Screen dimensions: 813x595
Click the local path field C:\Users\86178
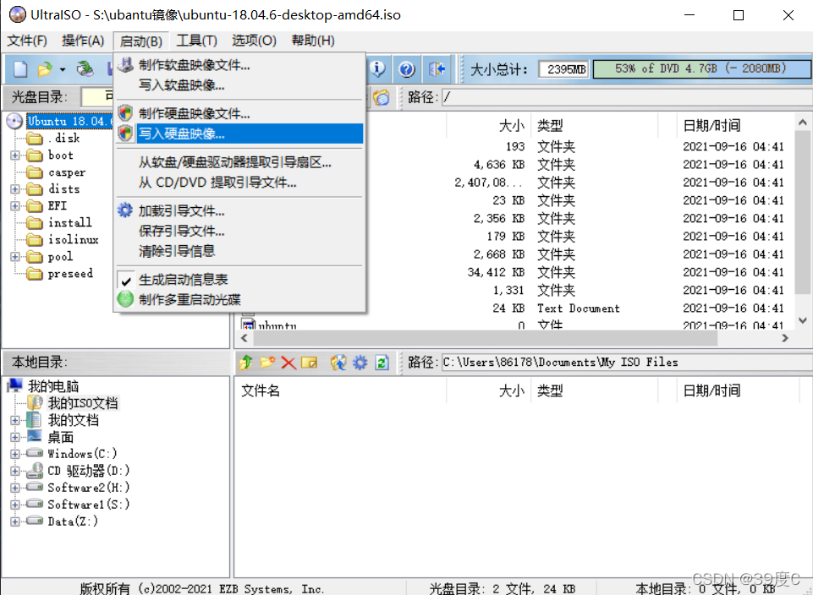(626, 362)
